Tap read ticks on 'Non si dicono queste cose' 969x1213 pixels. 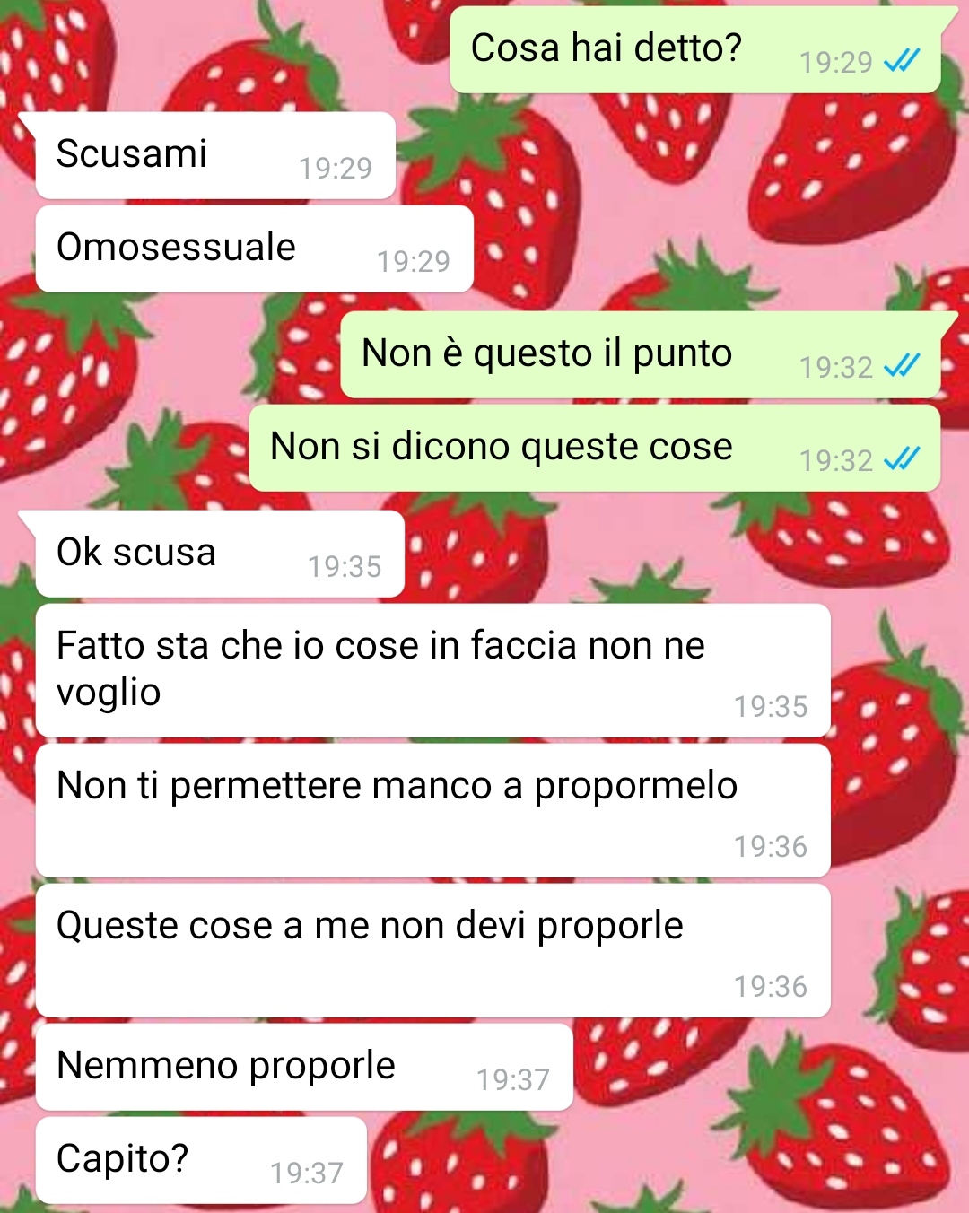[902, 459]
